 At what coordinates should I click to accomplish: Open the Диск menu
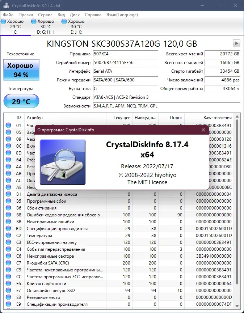point(75,15)
